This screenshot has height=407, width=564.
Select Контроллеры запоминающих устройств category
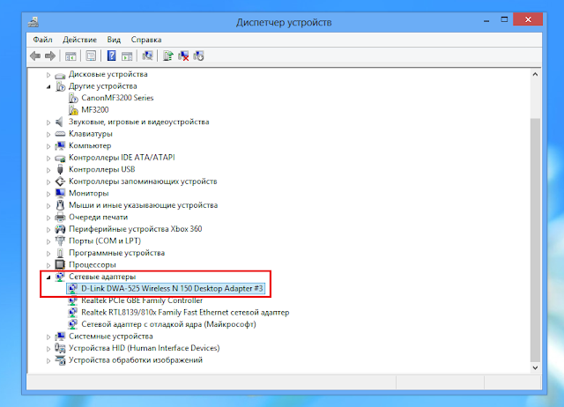pyautogui.click(x=143, y=181)
